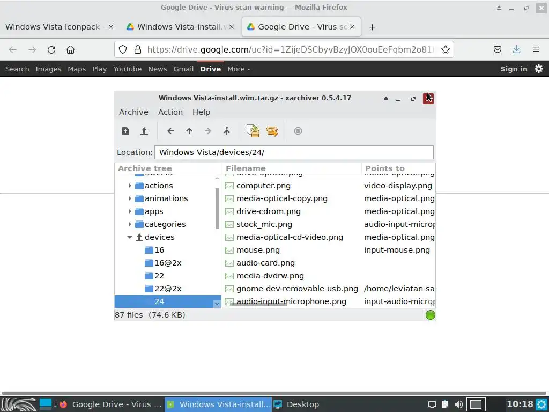Click the taskbar volume icon
Viewport: 549px width, 412px height.
pyautogui.click(x=459, y=404)
